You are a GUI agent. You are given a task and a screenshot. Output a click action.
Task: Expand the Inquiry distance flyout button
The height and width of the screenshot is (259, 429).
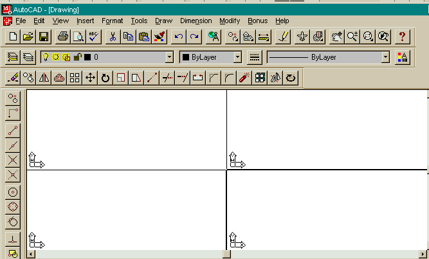(264, 37)
